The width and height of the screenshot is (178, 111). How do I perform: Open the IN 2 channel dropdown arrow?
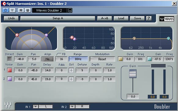[72, 106]
